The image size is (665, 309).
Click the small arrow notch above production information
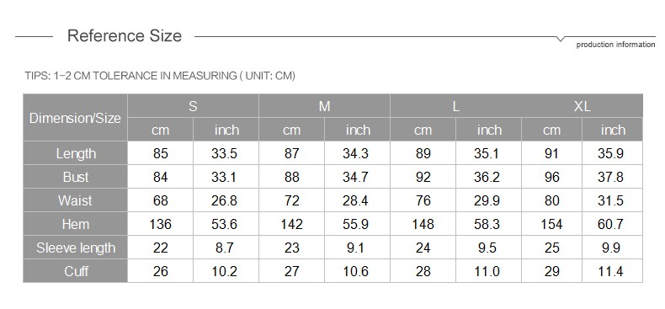[x=561, y=39]
